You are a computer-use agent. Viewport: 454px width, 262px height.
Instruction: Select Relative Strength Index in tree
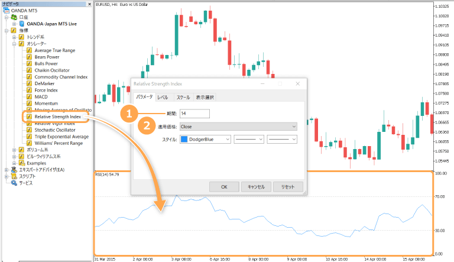pyautogui.click(x=57, y=117)
